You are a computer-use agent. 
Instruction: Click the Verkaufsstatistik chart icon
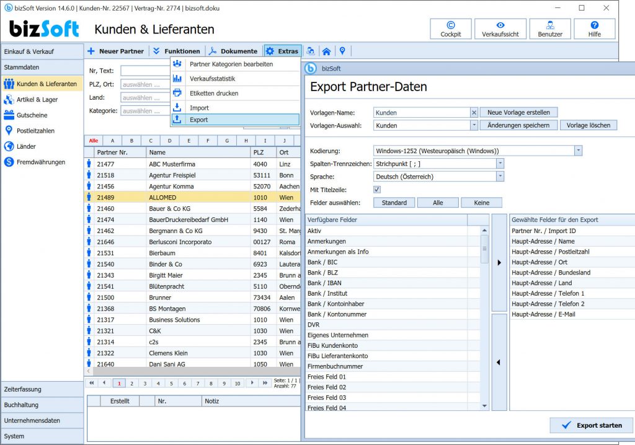[177, 79]
